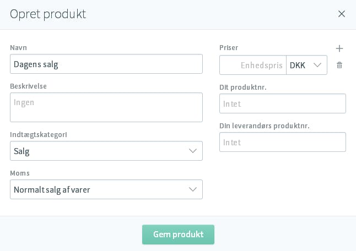
Task: Save with the Gem produkt button
Action: pos(178,234)
